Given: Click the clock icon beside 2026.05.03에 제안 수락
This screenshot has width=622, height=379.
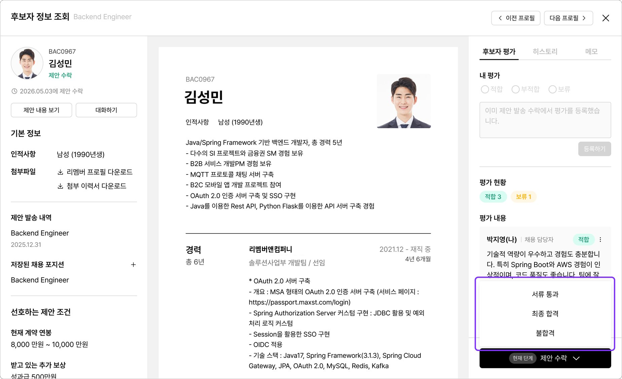Looking at the screenshot, I should click(14, 91).
